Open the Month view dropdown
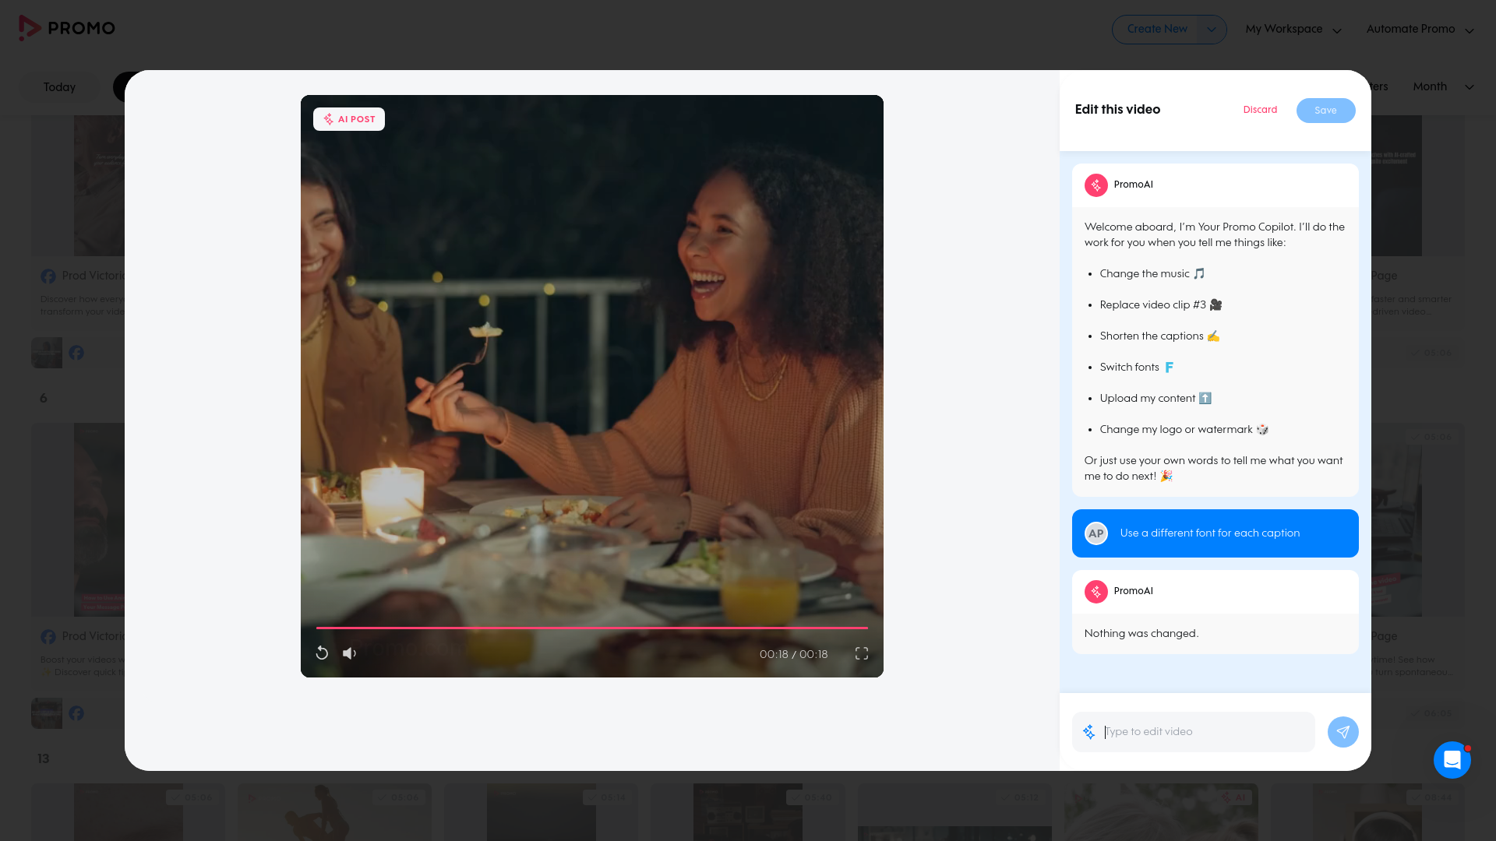This screenshot has width=1496, height=841. [x=1443, y=86]
